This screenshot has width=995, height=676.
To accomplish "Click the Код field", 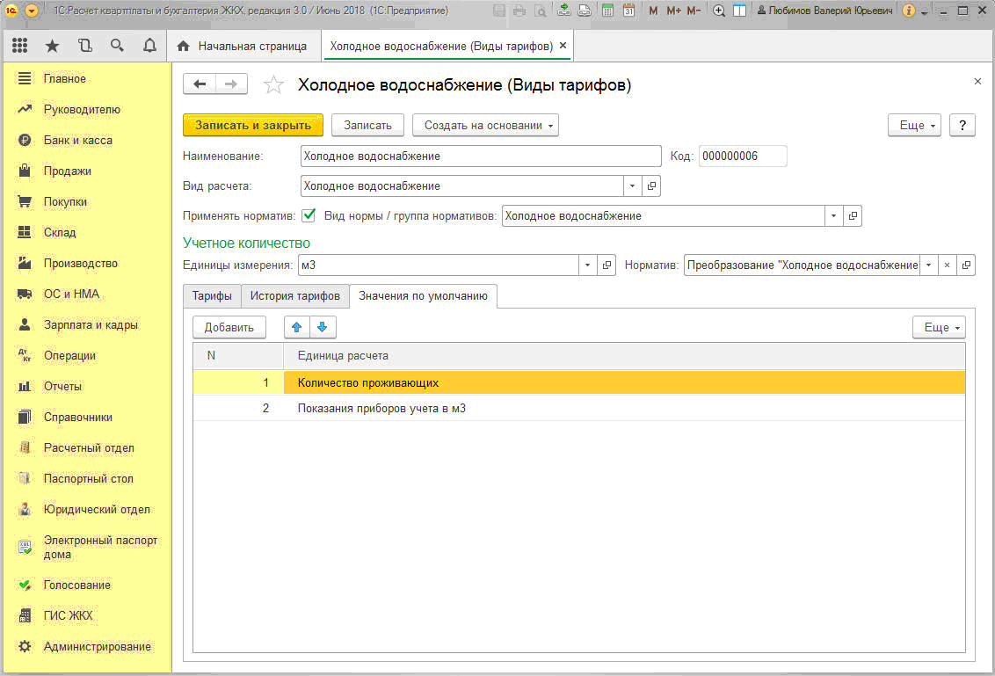I will [x=743, y=156].
